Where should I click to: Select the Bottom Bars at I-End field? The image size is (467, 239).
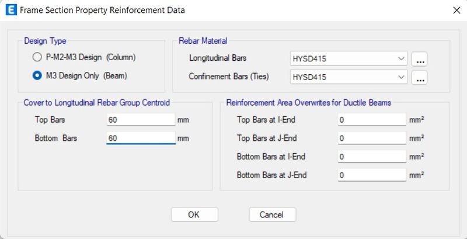click(372, 157)
